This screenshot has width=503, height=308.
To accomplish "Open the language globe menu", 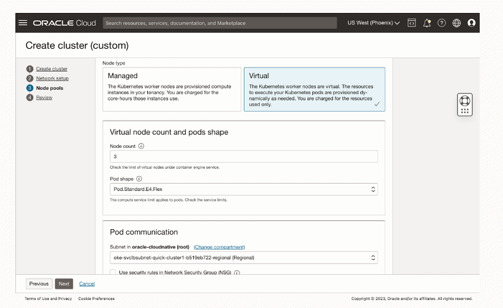I will [456, 23].
